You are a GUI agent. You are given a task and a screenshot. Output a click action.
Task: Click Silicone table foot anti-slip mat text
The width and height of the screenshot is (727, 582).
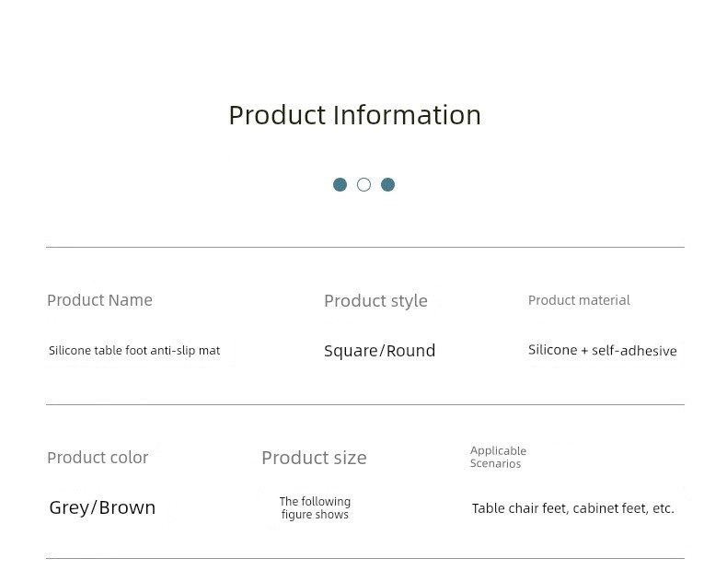(x=134, y=351)
